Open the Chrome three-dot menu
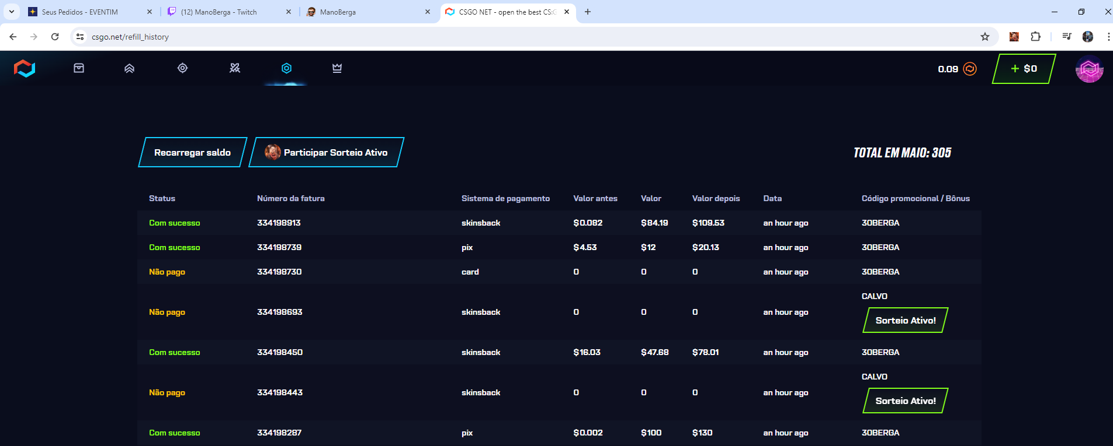1113x446 pixels. (x=1108, y=37)
